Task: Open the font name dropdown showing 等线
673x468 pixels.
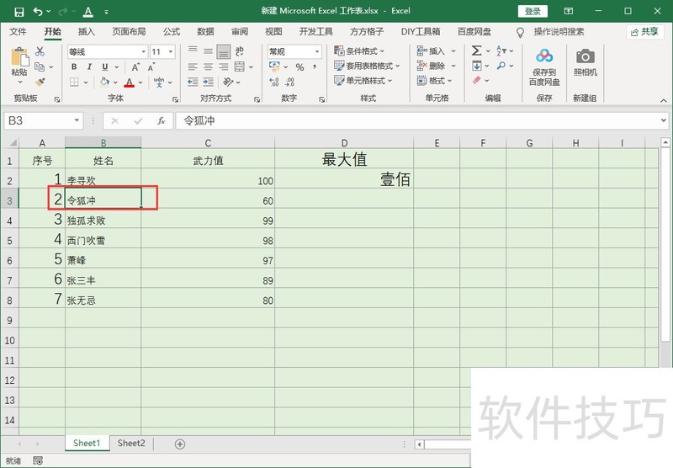Action: pyautogui.click(x=143, y=52)
